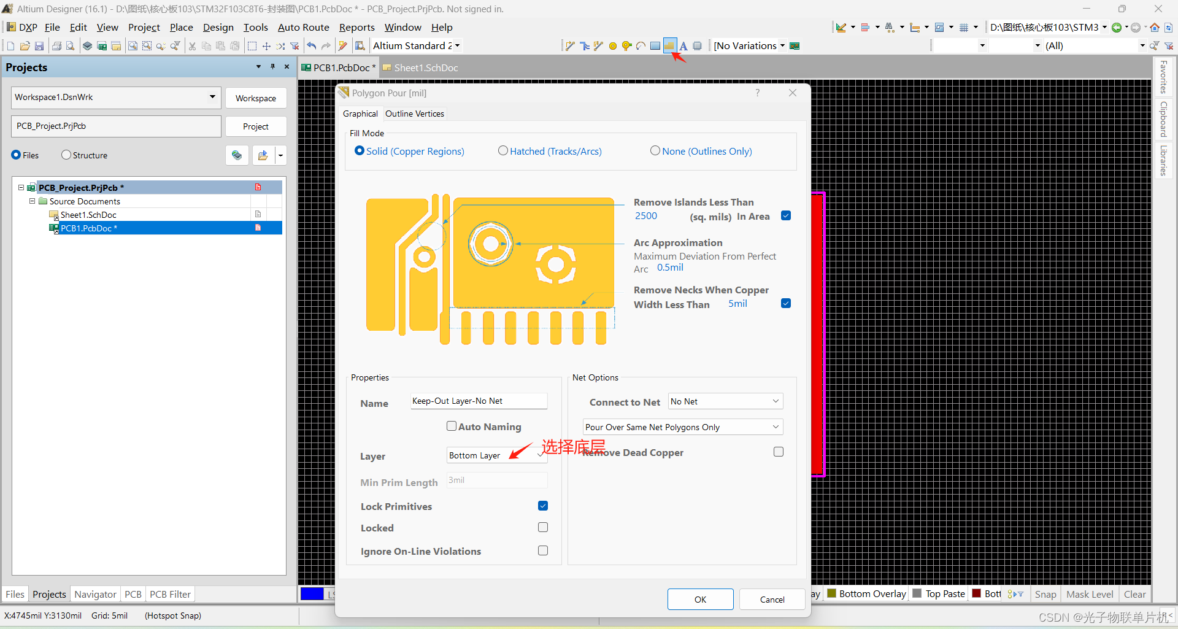
Task: Open the PCB Filter panel tab
Action: pyautogui.click(x=170, y=594)
